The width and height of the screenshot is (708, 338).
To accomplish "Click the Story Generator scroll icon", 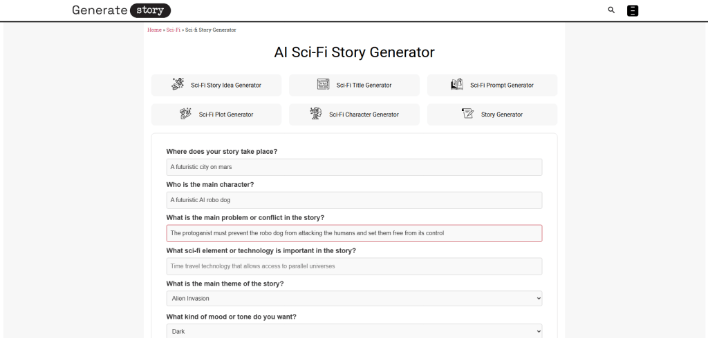I will tap(467, 114).
